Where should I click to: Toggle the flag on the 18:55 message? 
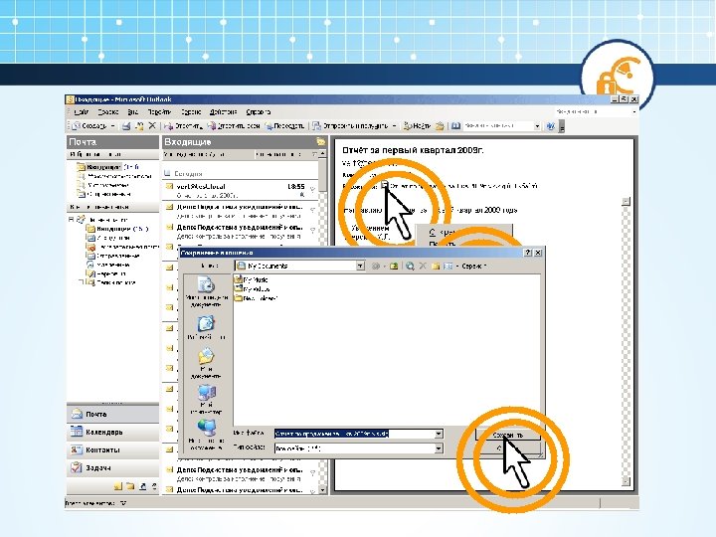click(x=312, y=189)
